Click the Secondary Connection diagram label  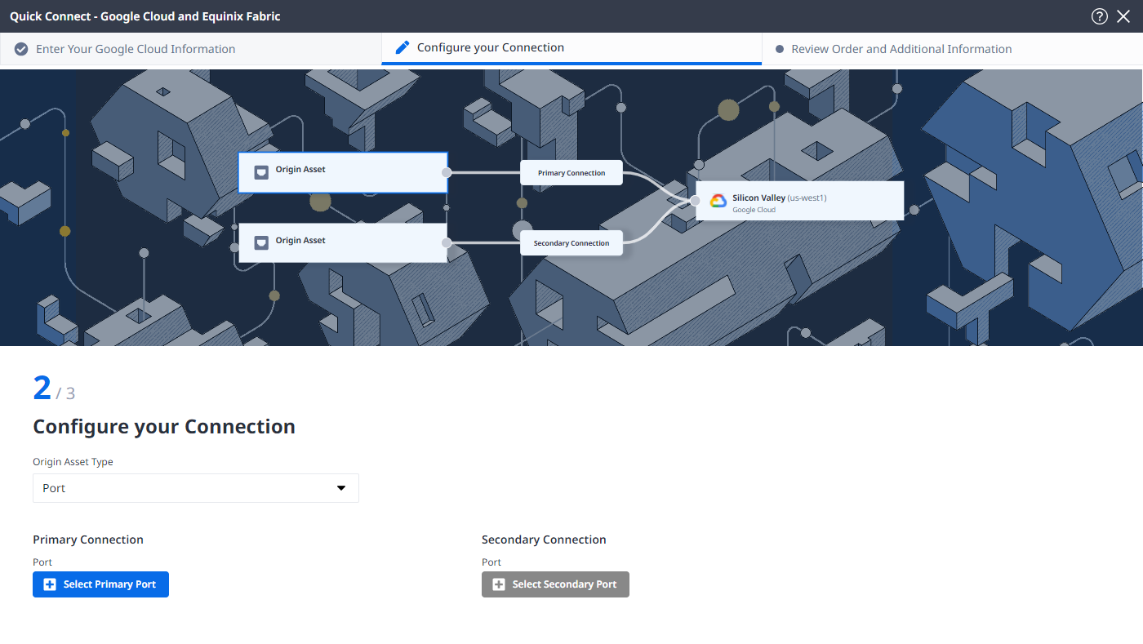point(571,243)
